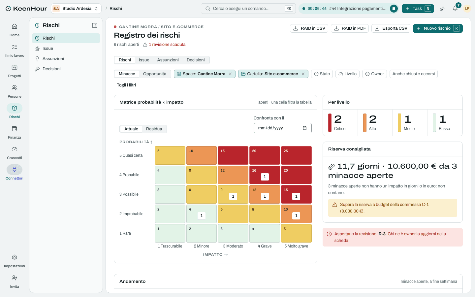Image resolution: width=475 pixels, height=297 pixels.
Task: Open Home in the left rail
Action: tap(15, 30)
